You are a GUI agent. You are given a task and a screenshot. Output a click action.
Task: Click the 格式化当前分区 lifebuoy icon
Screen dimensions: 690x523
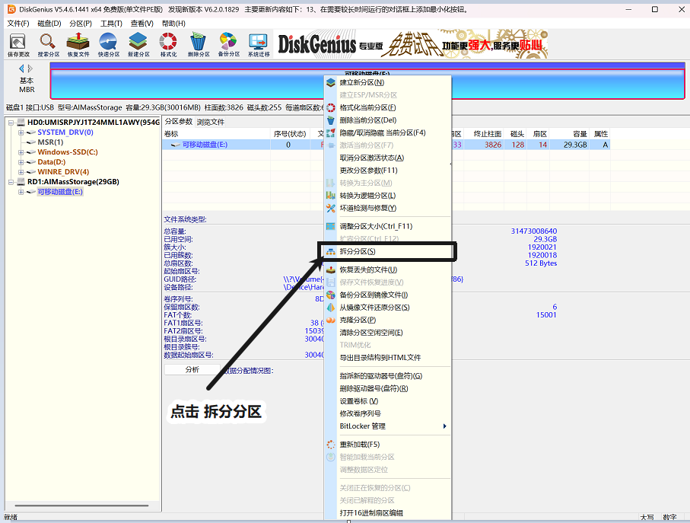click(x=330, y=107)
